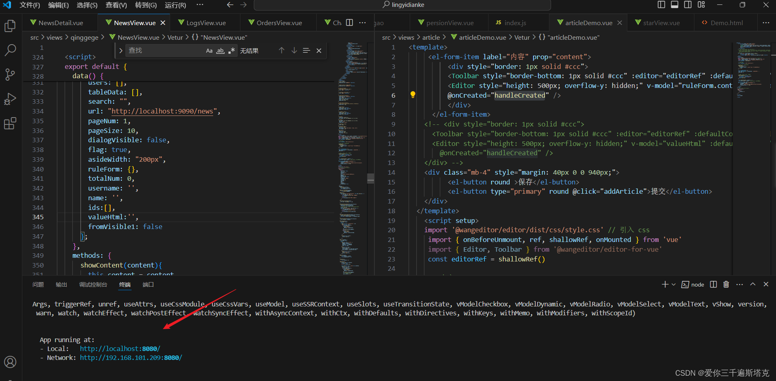Open the Accounts icon at bottom left
This screenshot has height=381, width=776.
point(10,362)
